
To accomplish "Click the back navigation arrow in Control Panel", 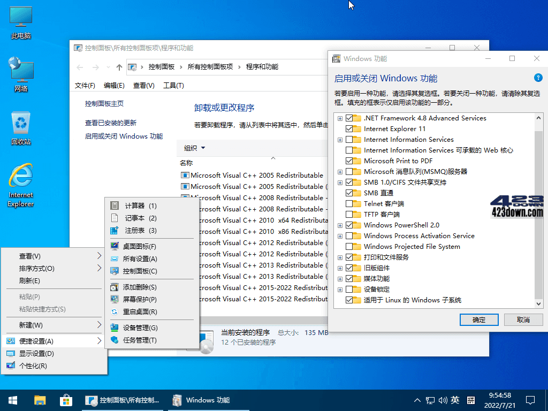I will pos(80,67).
